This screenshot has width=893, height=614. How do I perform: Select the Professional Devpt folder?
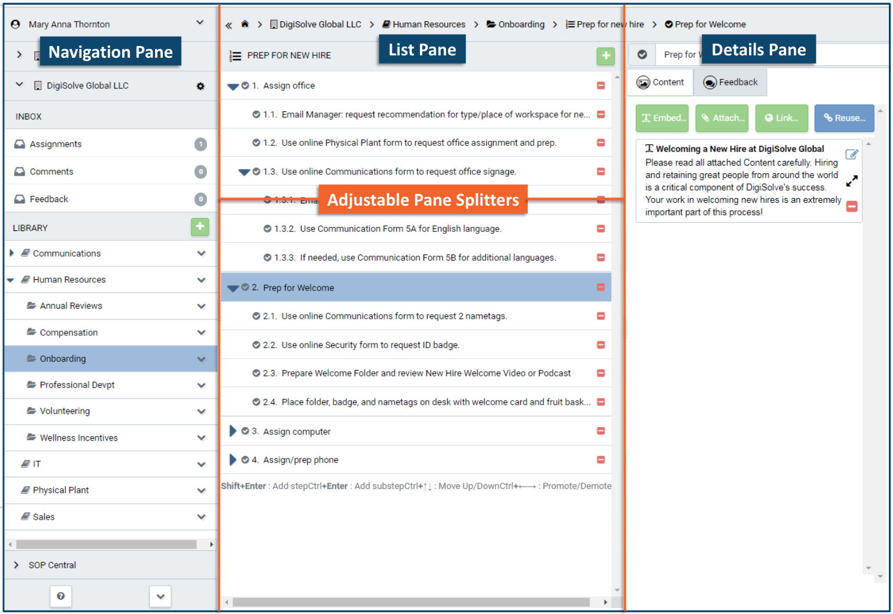77,385
